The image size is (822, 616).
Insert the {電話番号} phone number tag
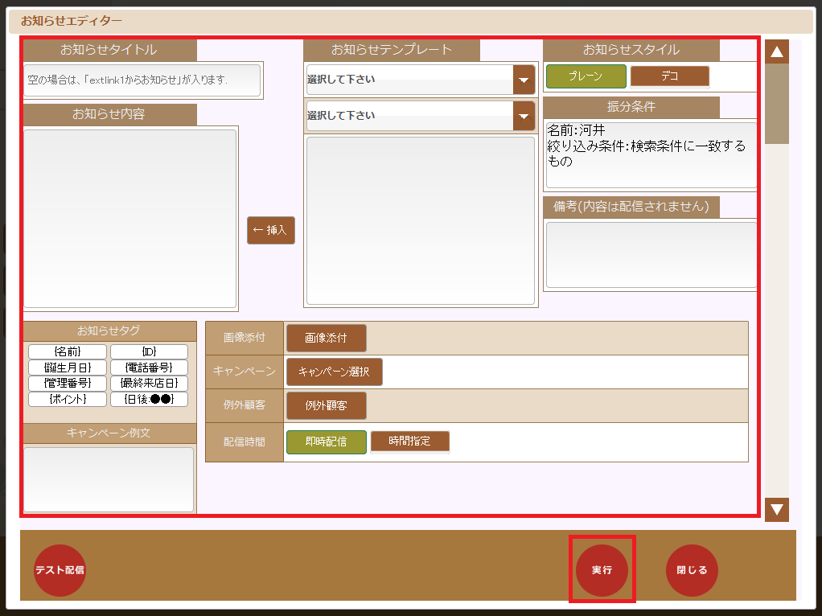coord(149,368)
